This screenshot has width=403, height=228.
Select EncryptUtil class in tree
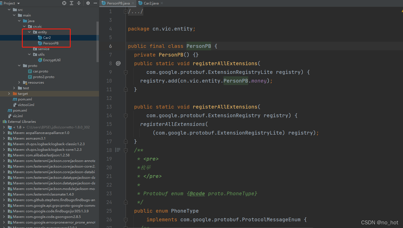pos(52,60)
